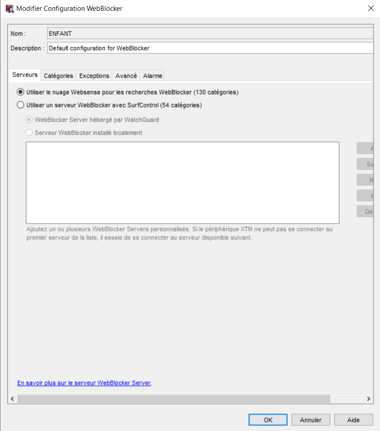
Task: Click the empty WebBlocker servers list box
Action: point(182,183)
